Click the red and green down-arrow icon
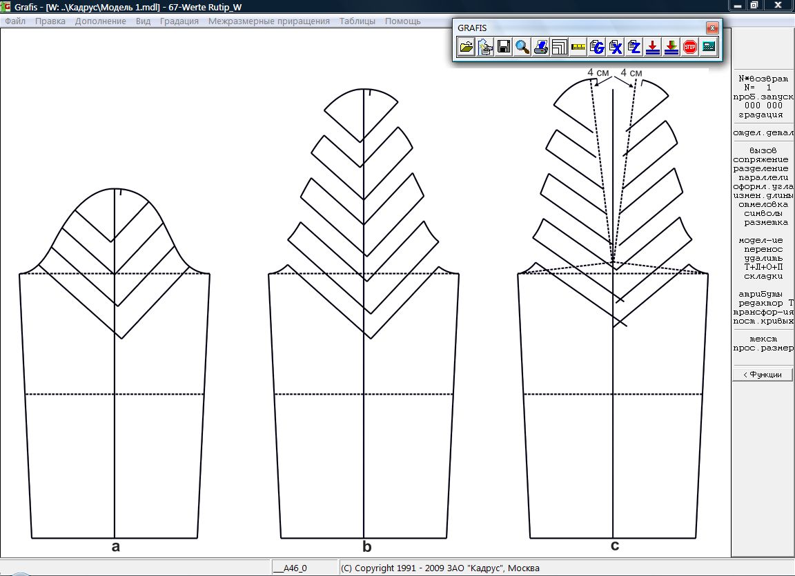795x576 pixels. coord(671,48)
